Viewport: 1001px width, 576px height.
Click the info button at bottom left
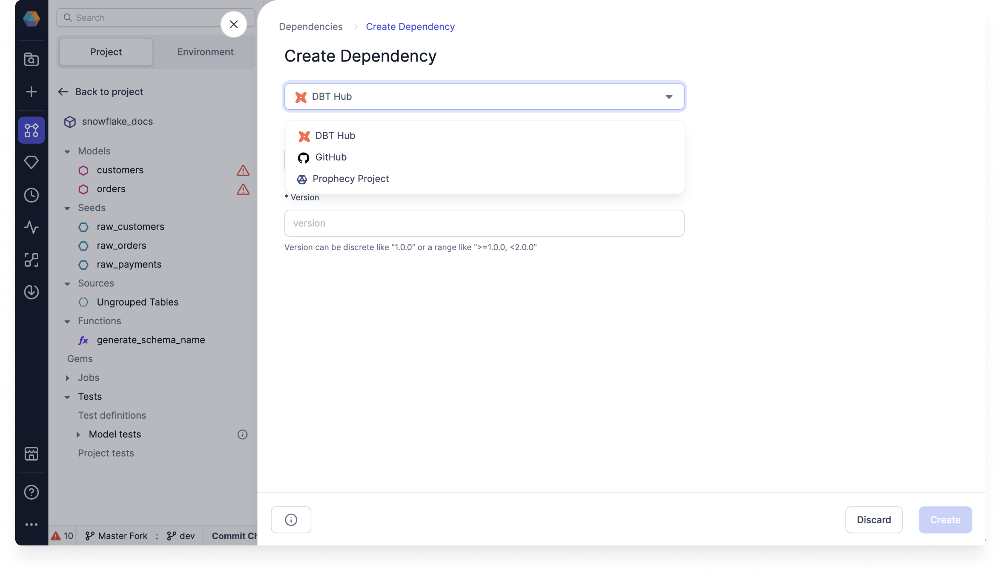[291, 519]
